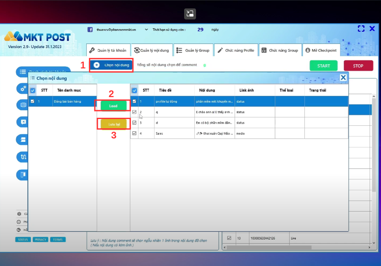Toggle checkbox for row 13 in background table

pyautogui.click(x=229, y=238)
